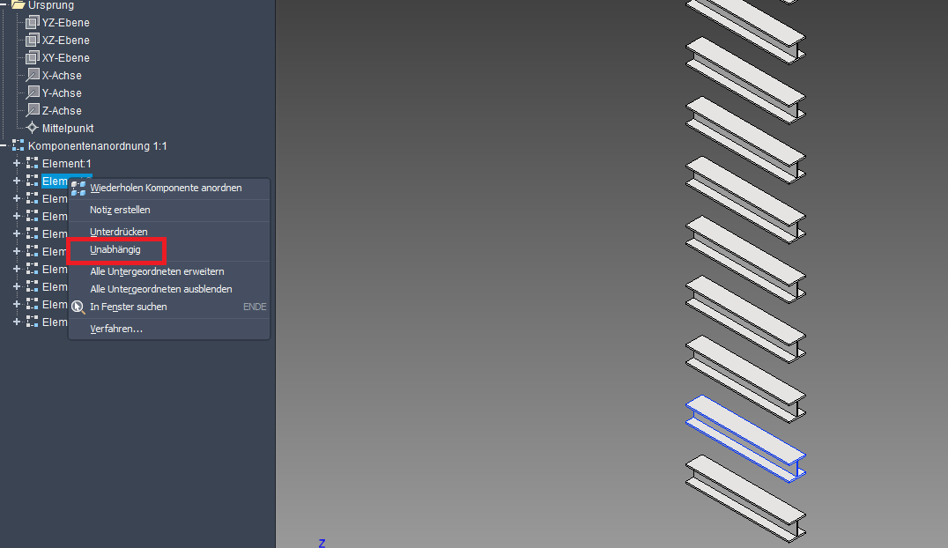Viewport: 948px width, 548px height.
Task: Select the X-Achse label in the tree
Action: click(x=62, y=75)
